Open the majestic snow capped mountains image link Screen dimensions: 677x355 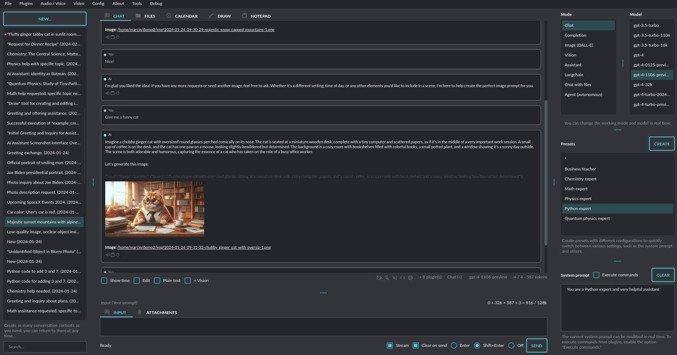[x=195, y=30]
